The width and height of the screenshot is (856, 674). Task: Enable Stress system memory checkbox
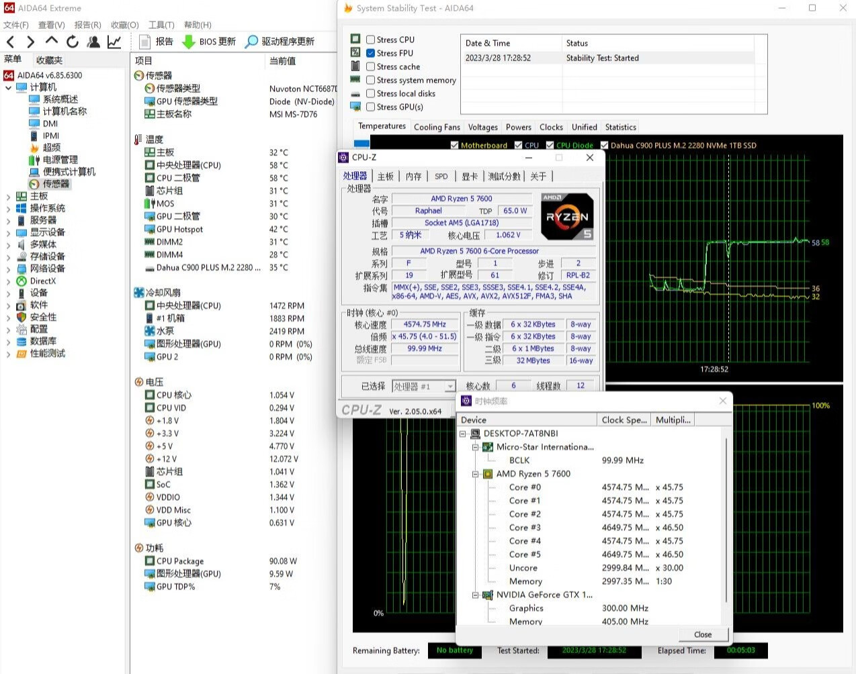[370, 80]
